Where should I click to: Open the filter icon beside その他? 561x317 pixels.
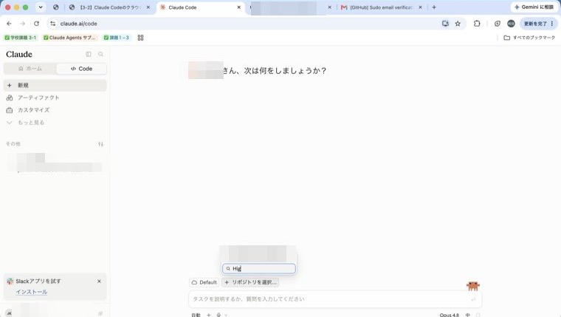click(100, 144)
